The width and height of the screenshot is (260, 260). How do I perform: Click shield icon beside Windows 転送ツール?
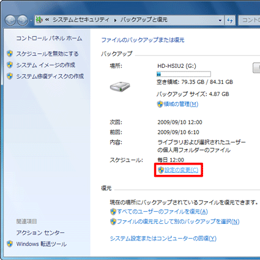coord(10,243)
